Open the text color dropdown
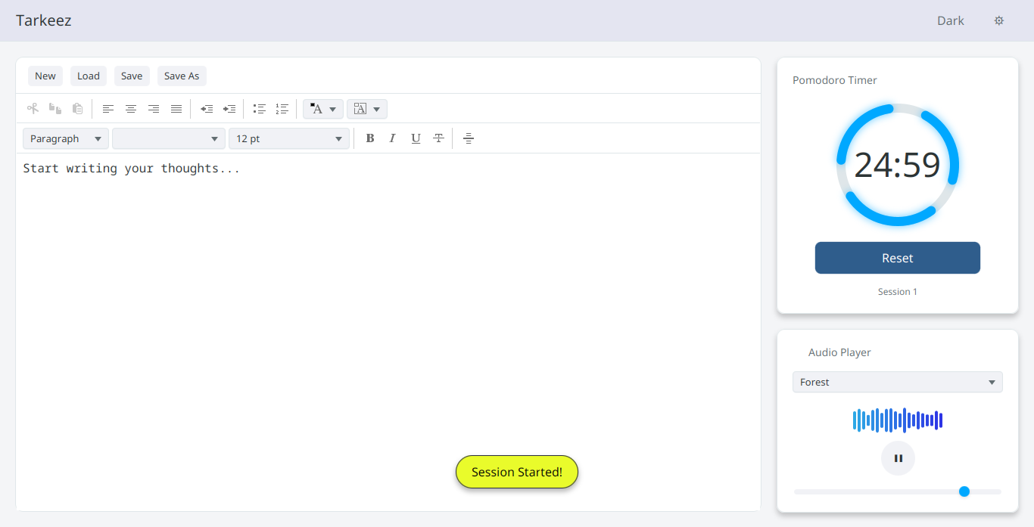This screenshot has height=527, width=1034. click(323, 109)
